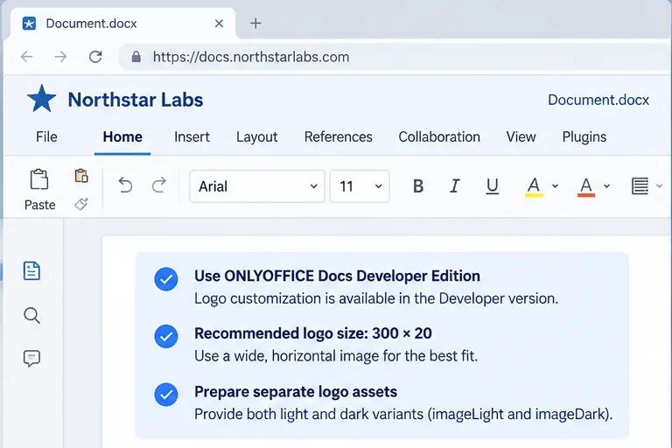This screenshot has height=448, width=672.
Task: Switch to the Home tab
Action: click(122, 136)
